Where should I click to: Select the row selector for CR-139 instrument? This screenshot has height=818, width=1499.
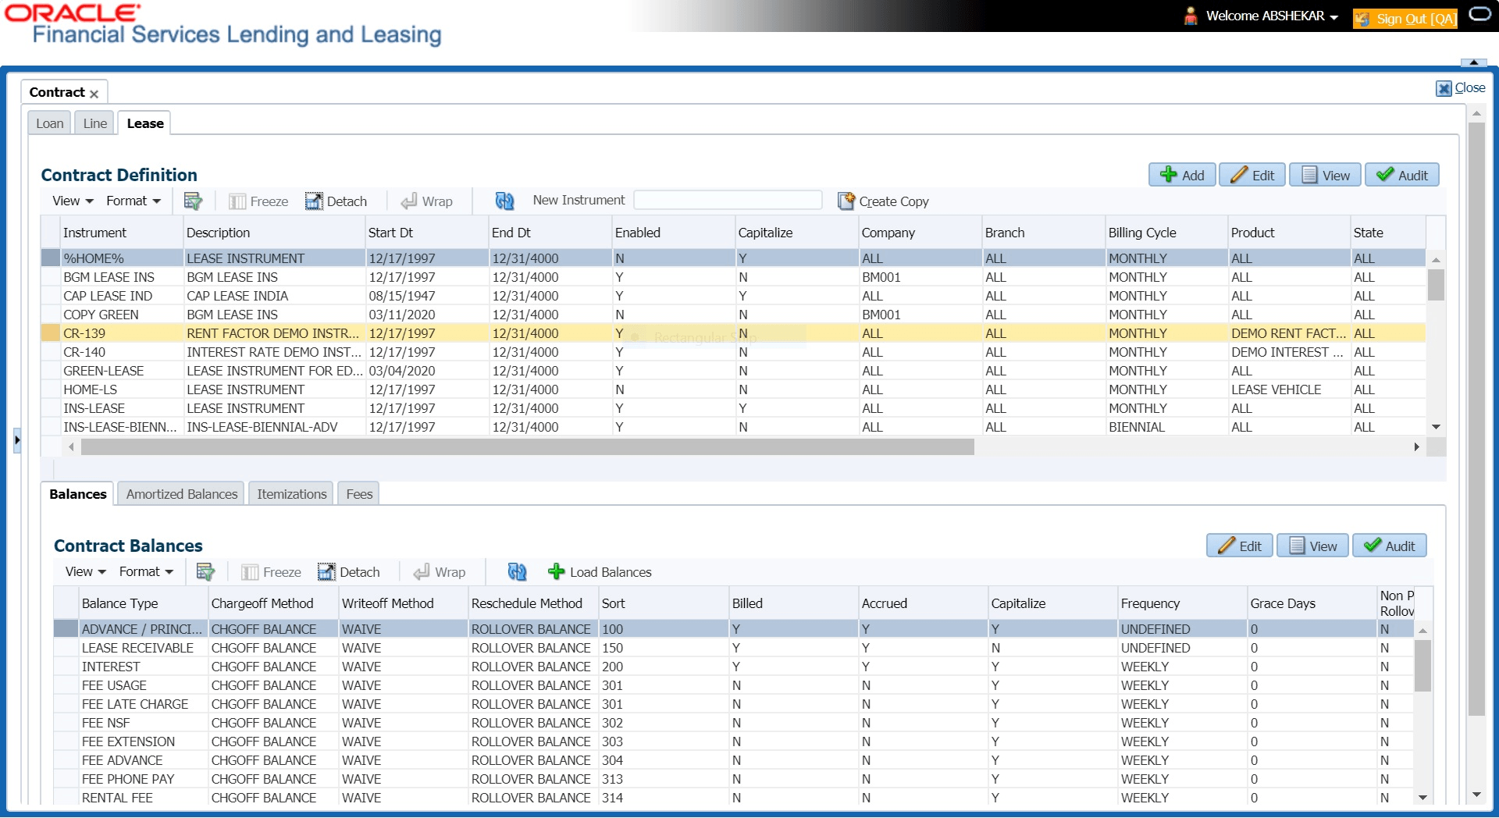click(51, 333)
